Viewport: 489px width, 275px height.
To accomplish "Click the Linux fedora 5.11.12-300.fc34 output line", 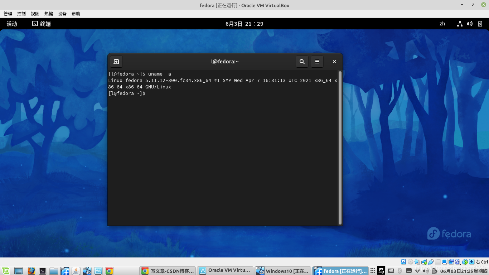I will 223,81.
